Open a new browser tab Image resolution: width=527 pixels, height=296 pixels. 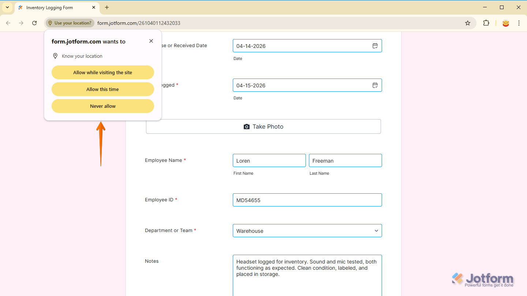click(106, 7)
